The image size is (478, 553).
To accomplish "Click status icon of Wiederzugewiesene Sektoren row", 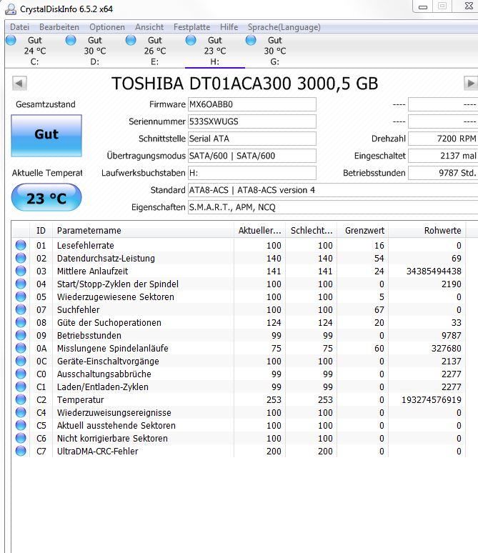I will (21, 297).
